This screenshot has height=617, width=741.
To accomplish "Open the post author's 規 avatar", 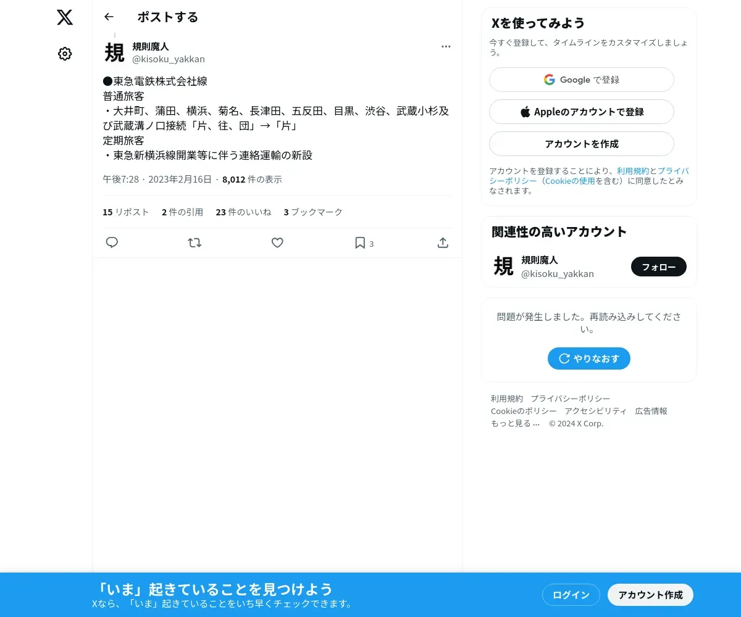I will click(115, 52).
